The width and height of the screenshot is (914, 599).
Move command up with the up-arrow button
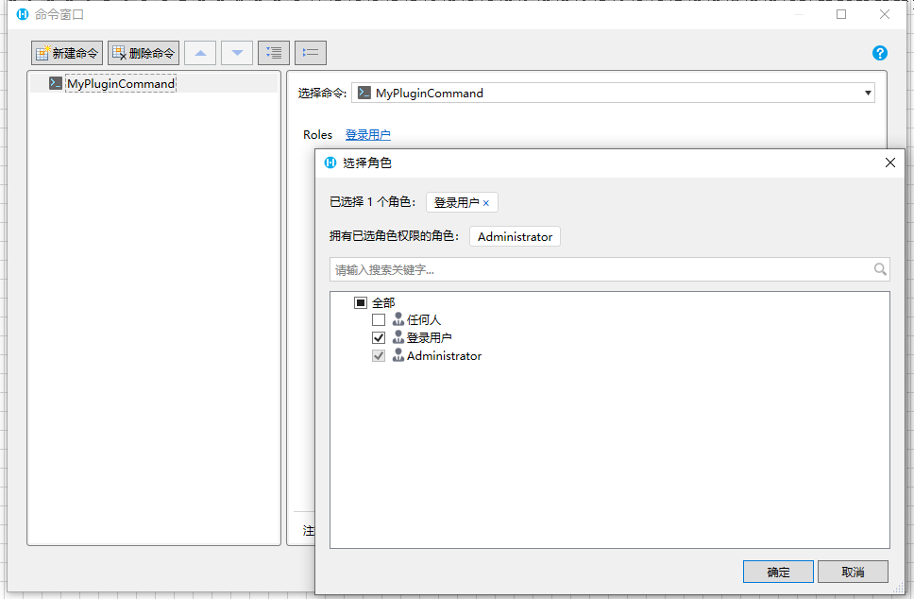pos(200,53)
